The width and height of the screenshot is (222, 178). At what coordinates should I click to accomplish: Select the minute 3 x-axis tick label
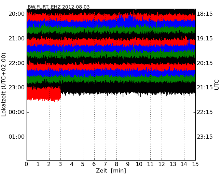pos(60,164)
